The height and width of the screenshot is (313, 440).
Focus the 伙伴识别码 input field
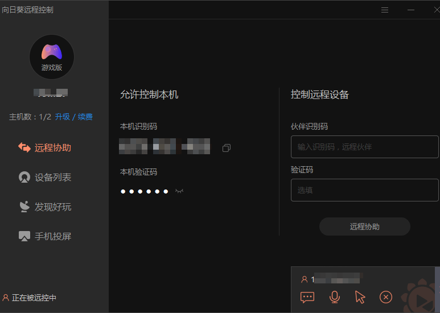tap(364, 147)
